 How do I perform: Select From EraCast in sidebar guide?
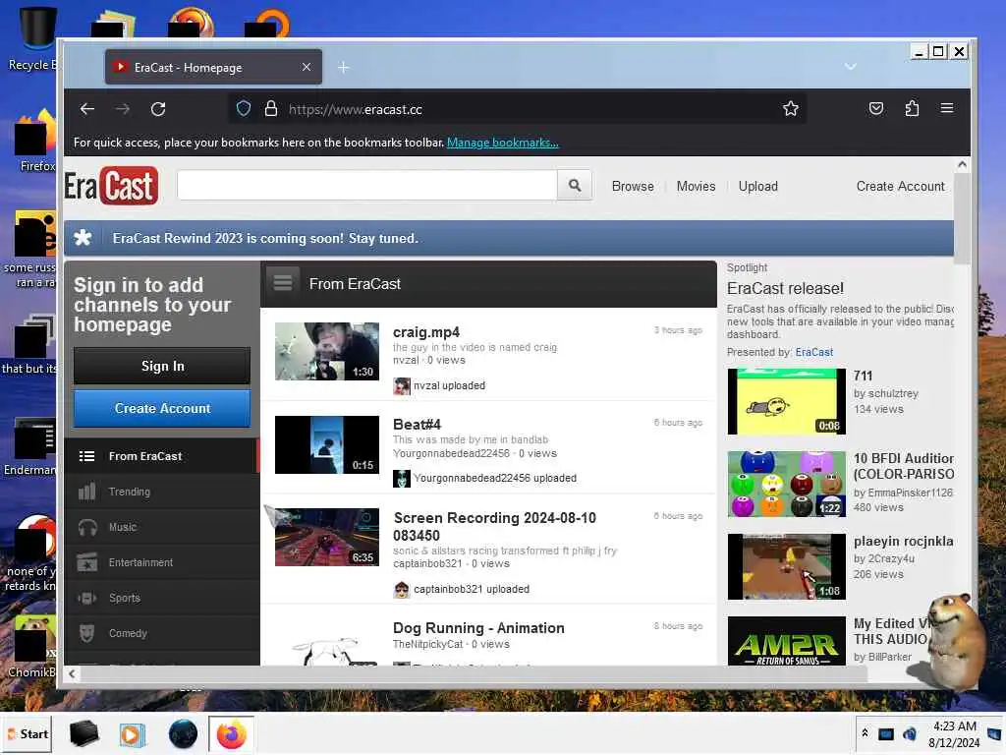click(x=160, y=456)
